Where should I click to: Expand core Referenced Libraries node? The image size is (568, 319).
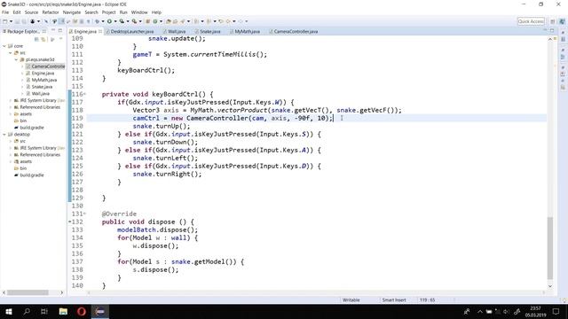10,107
